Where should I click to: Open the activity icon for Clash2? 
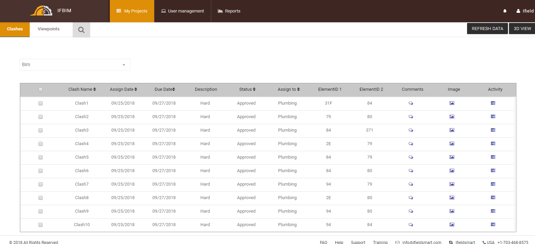(x=493, y=117)
